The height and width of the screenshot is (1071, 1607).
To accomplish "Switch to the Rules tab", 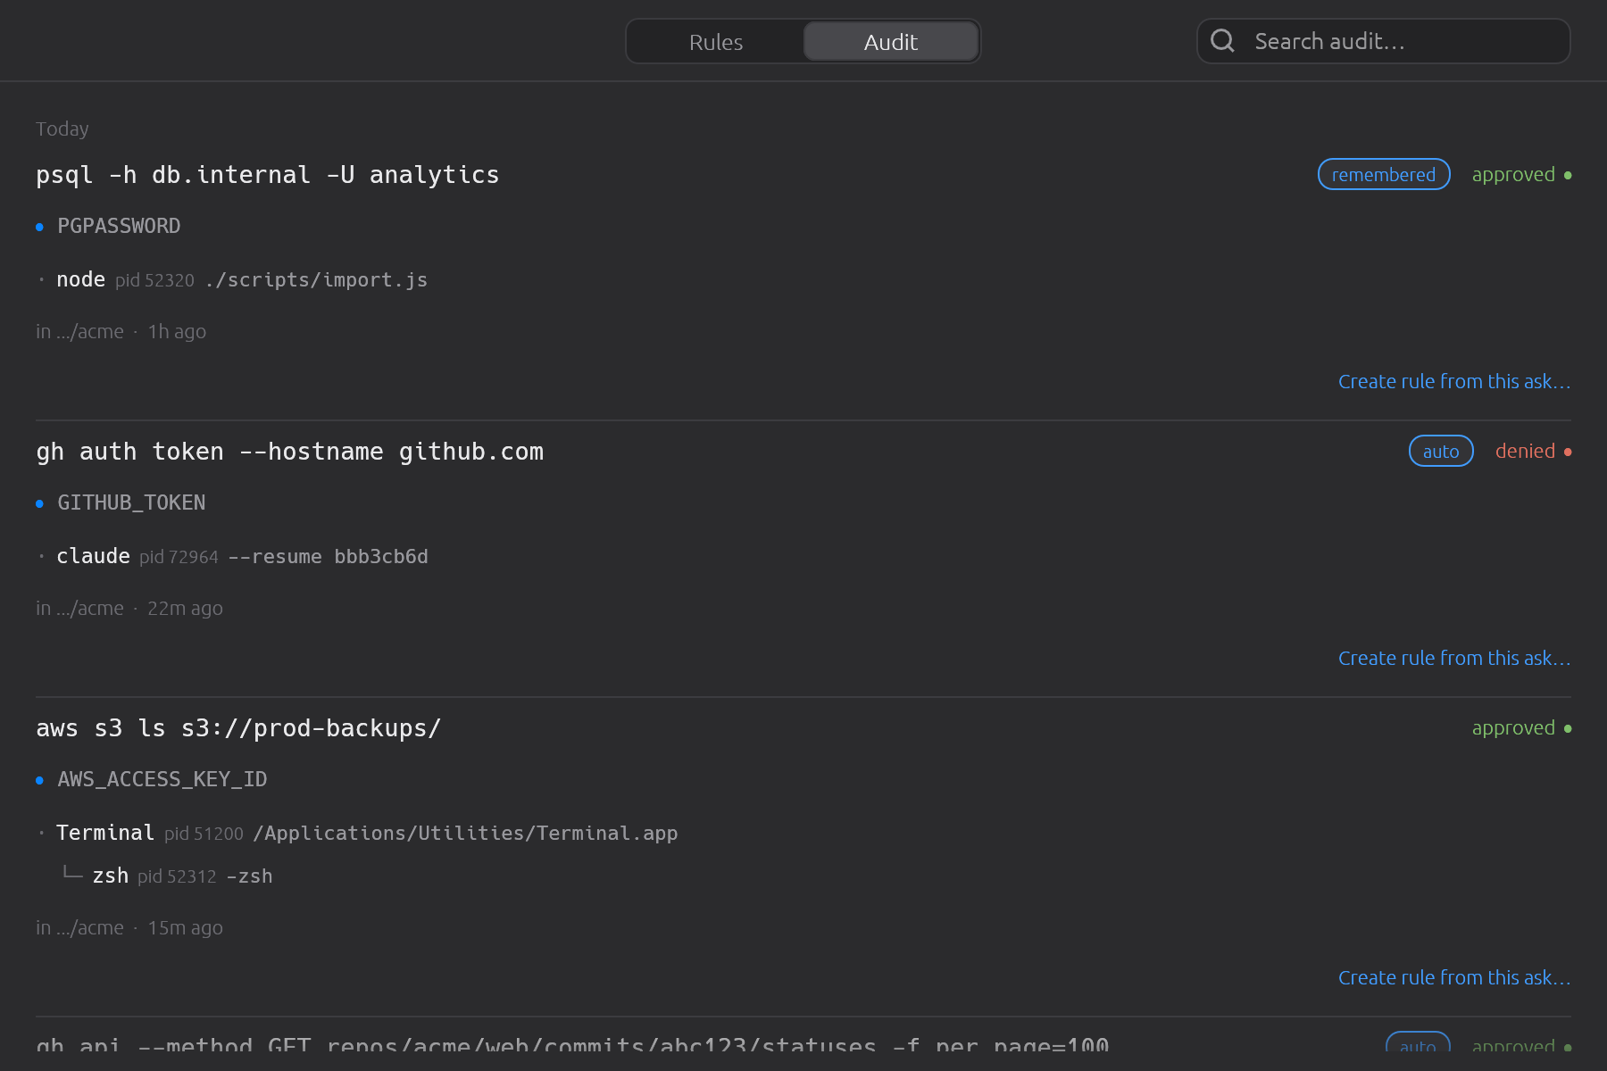I will [x=715, y=42].
